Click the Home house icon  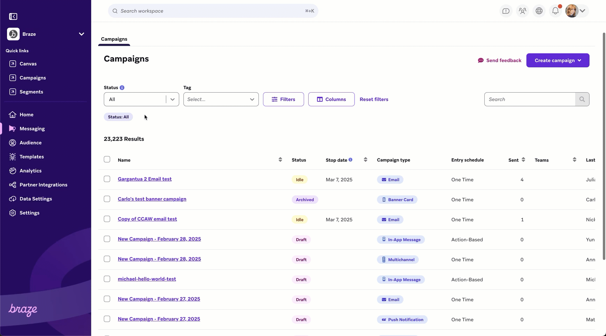click(13, 115)
